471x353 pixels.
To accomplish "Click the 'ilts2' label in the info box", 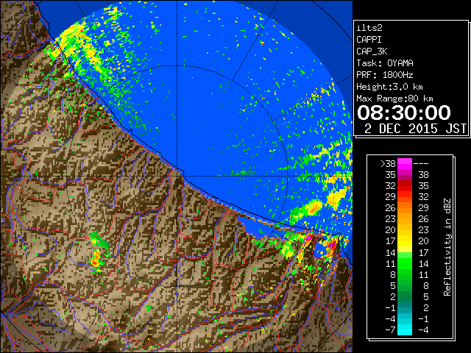I will pyautogui.click(x=369, y=28).
